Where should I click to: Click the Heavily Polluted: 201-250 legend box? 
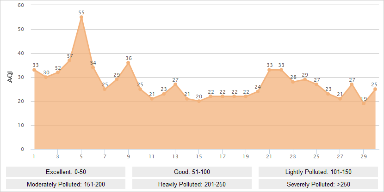192,184
